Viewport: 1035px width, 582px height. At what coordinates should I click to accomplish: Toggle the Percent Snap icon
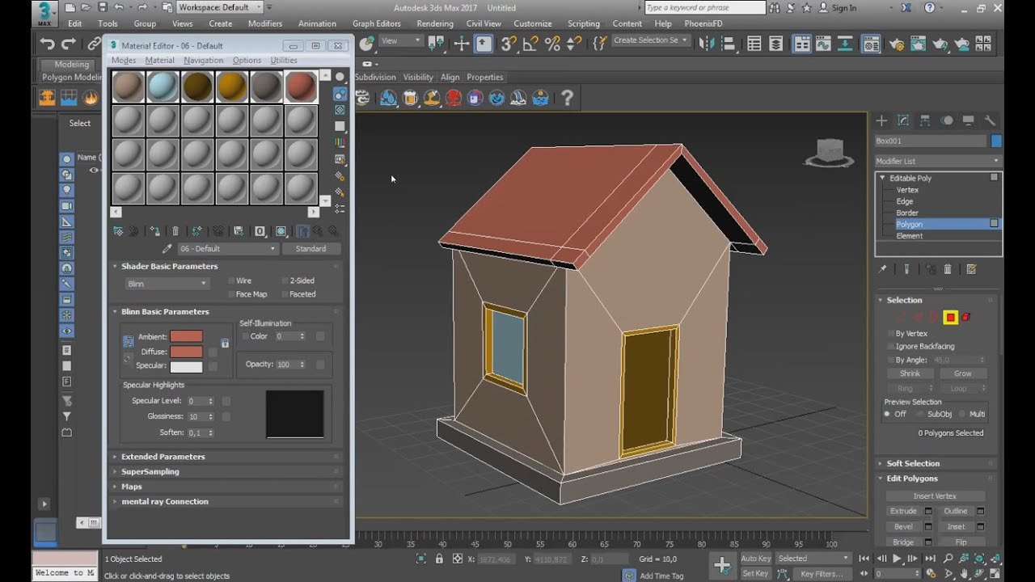tap(554, 44)
